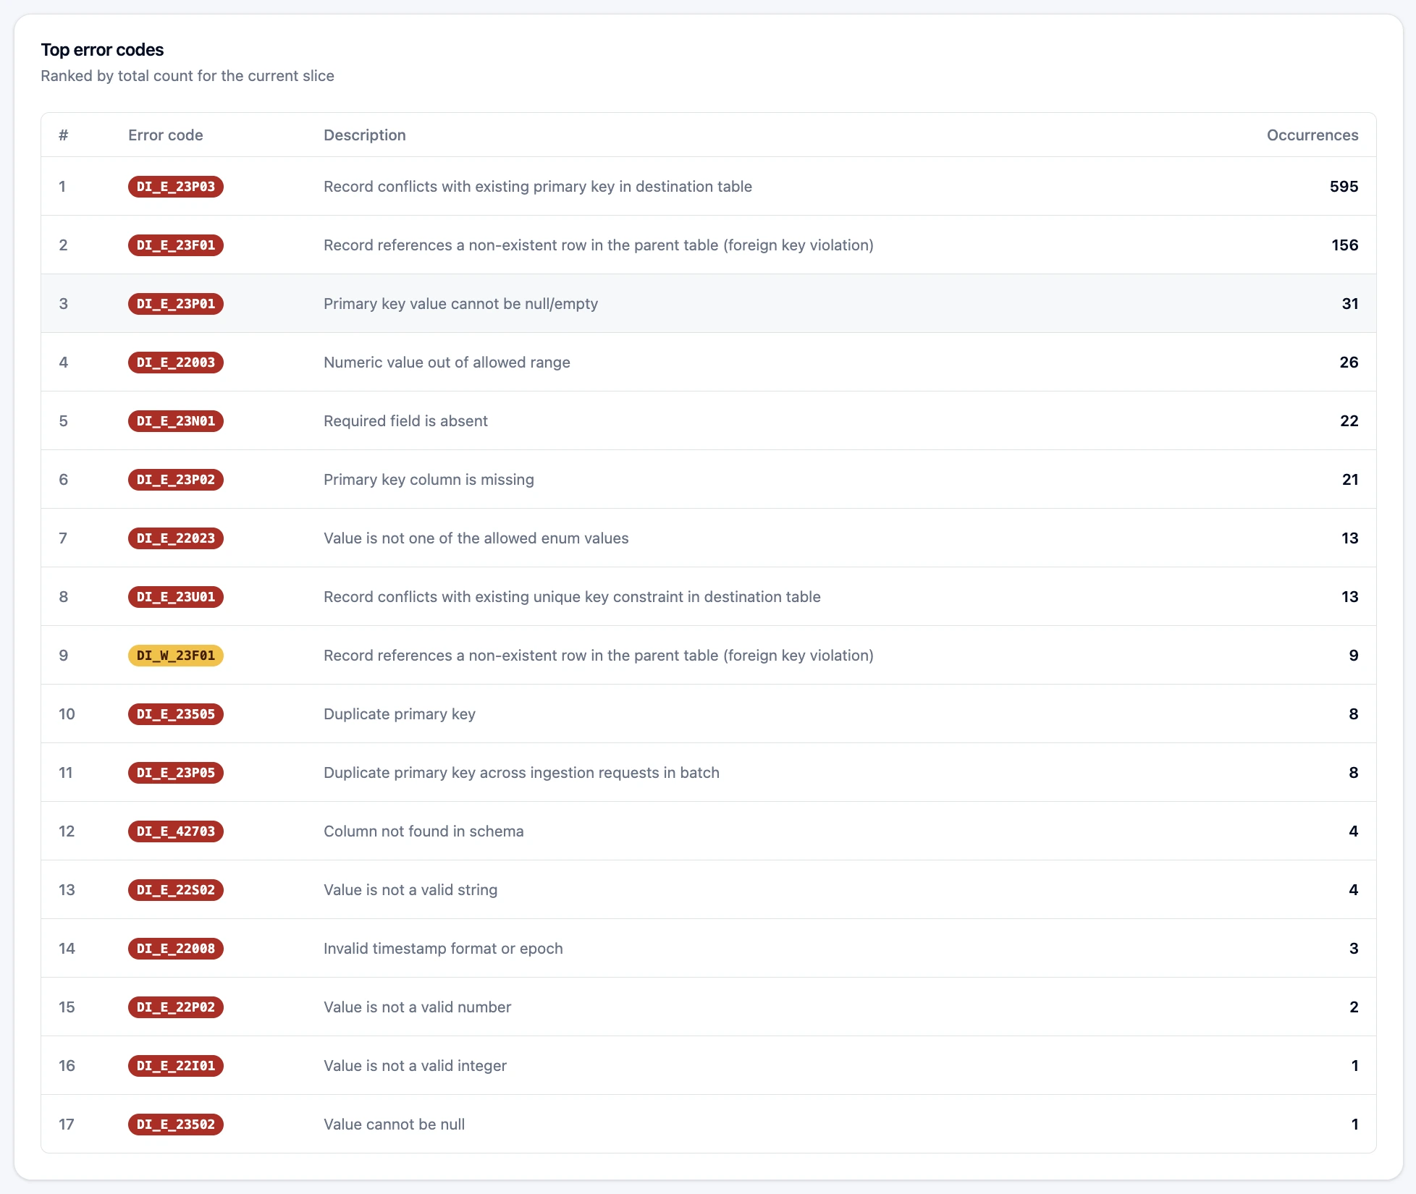
Task: Click 'Value is not a valid number' description
Action: pos(417,1007)
